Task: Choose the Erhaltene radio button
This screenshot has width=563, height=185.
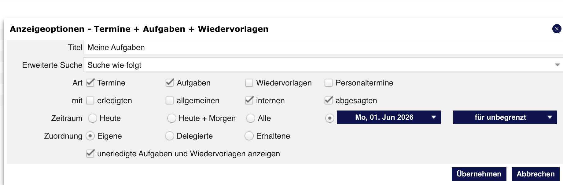Action: [249, 136]
